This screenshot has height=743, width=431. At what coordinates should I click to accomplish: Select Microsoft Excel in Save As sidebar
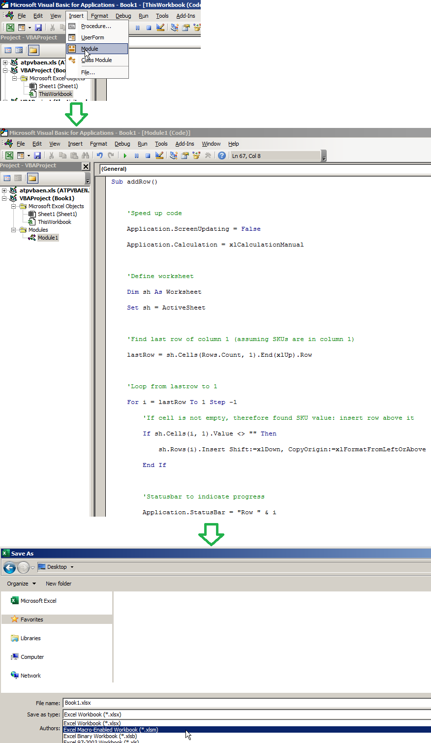pos(38,601)
